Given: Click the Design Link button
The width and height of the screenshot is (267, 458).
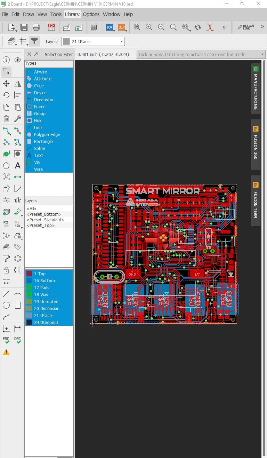Looking at the screenshot, I should (x=246, y=27).
